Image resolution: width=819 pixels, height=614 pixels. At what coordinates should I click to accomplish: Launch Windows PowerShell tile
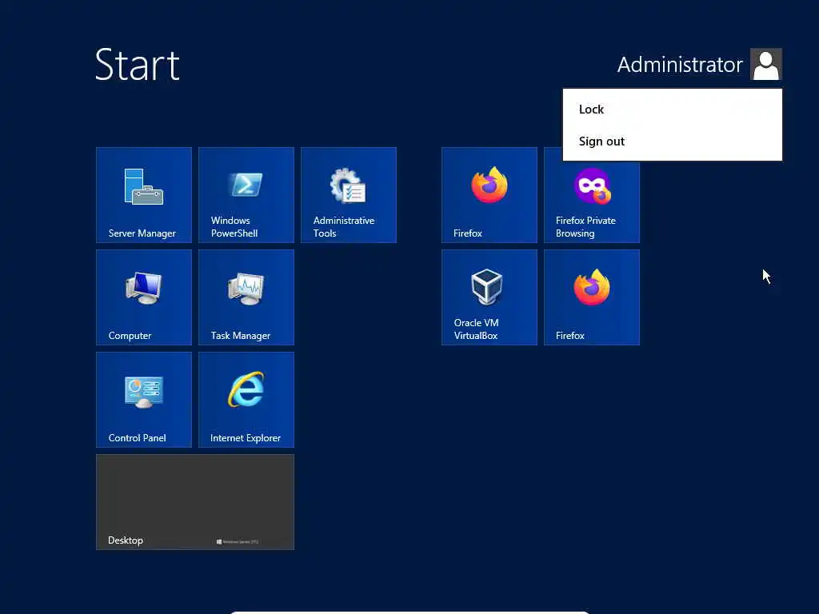(246, 195)
